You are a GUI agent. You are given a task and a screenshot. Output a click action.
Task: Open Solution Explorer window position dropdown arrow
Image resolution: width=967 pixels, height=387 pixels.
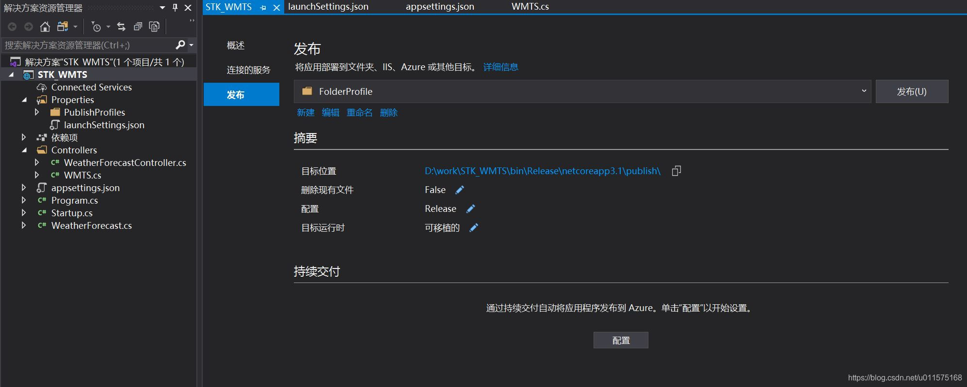(x=162, y=7)
